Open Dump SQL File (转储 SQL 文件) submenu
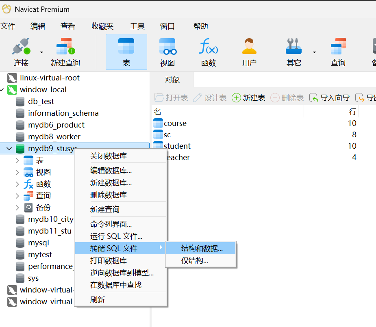376x327 pixels. [x=120, y=248]
